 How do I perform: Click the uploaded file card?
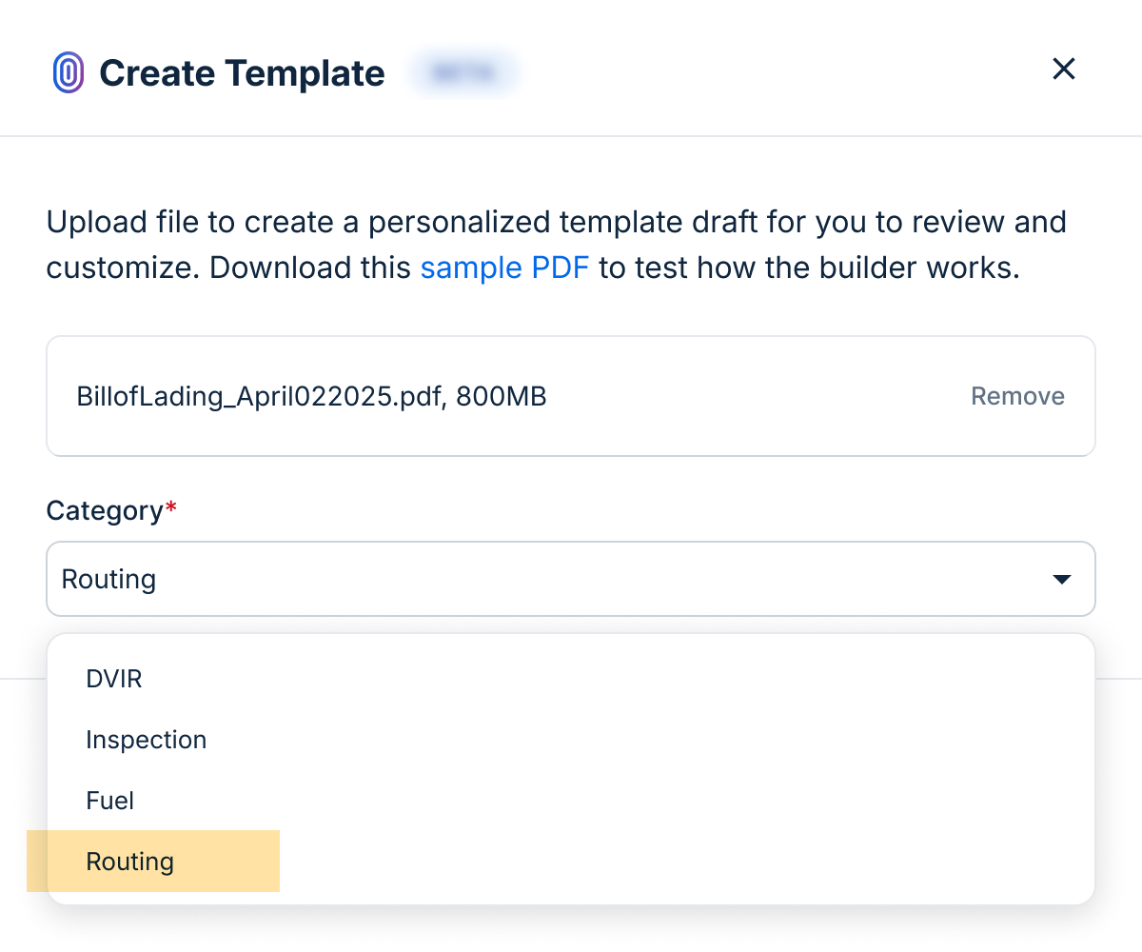pos(571,396)
